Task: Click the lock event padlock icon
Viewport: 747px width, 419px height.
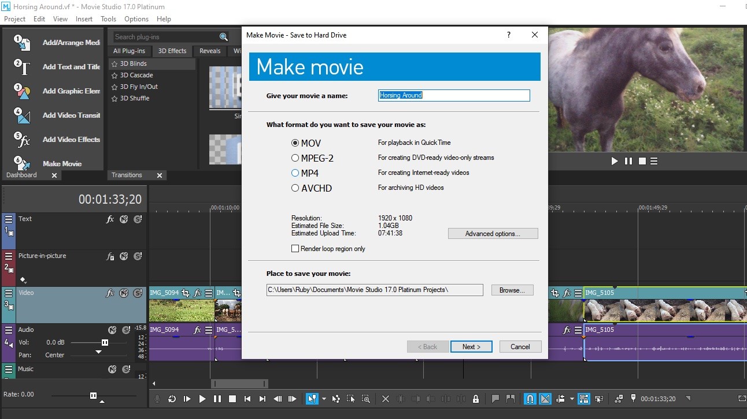Action: (x=476, y=399)
